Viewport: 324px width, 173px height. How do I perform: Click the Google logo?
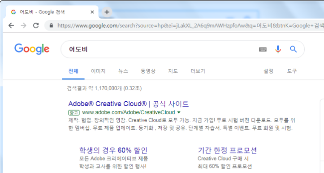tap(32, 49)
